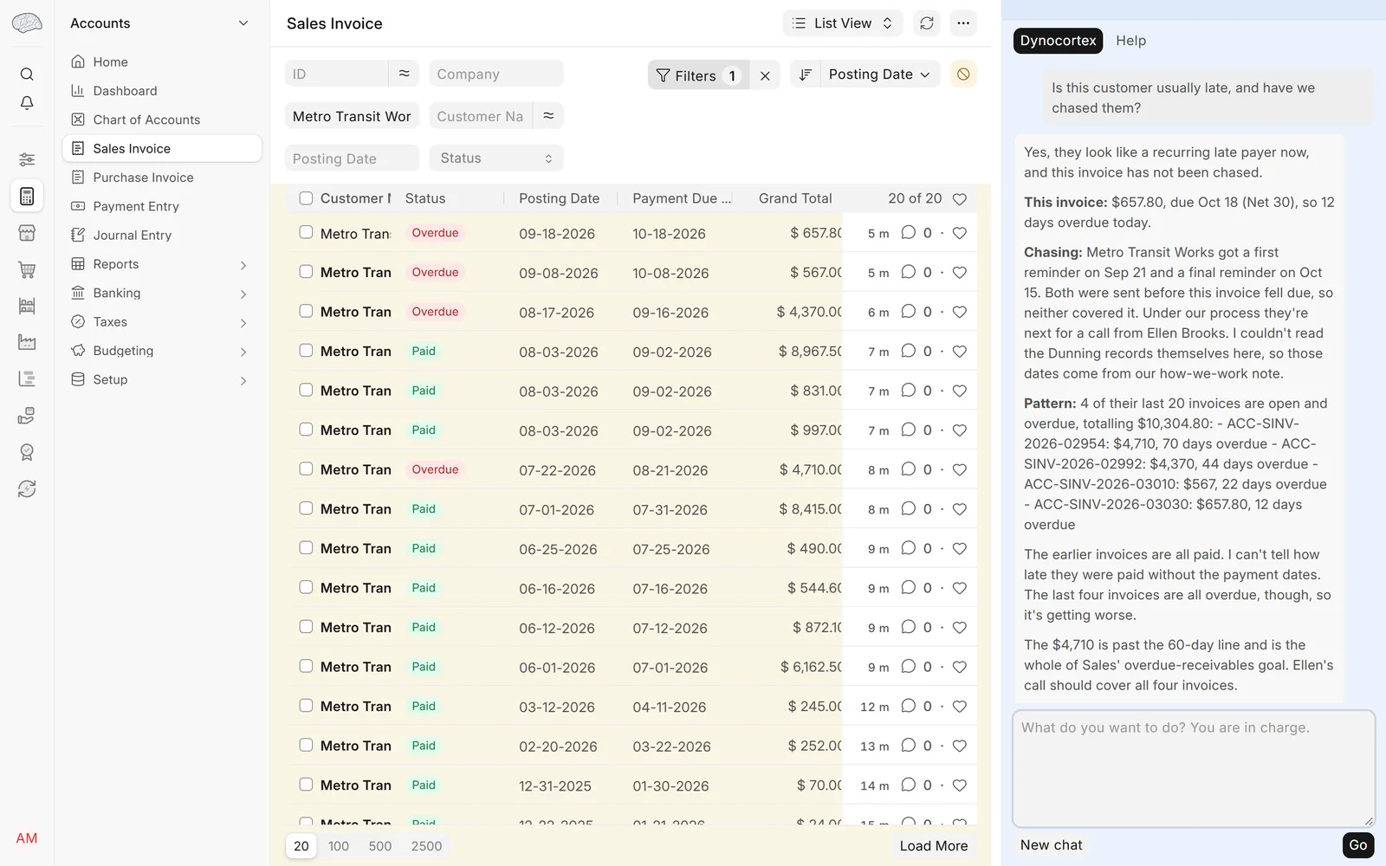
Task: Open the search icon in left rail
Action: pyautogui.click(x=27, y=74)
